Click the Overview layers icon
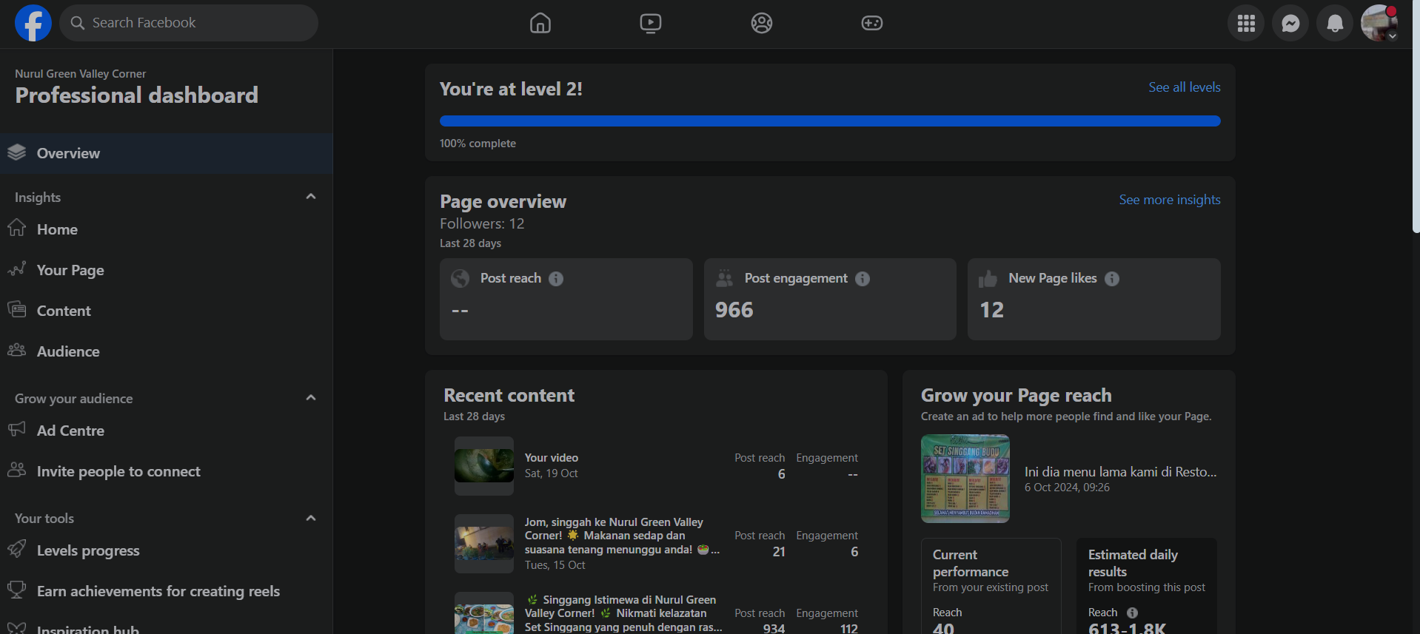The image size is (1420, 634). pyautogui.click(x=16, y=152)
